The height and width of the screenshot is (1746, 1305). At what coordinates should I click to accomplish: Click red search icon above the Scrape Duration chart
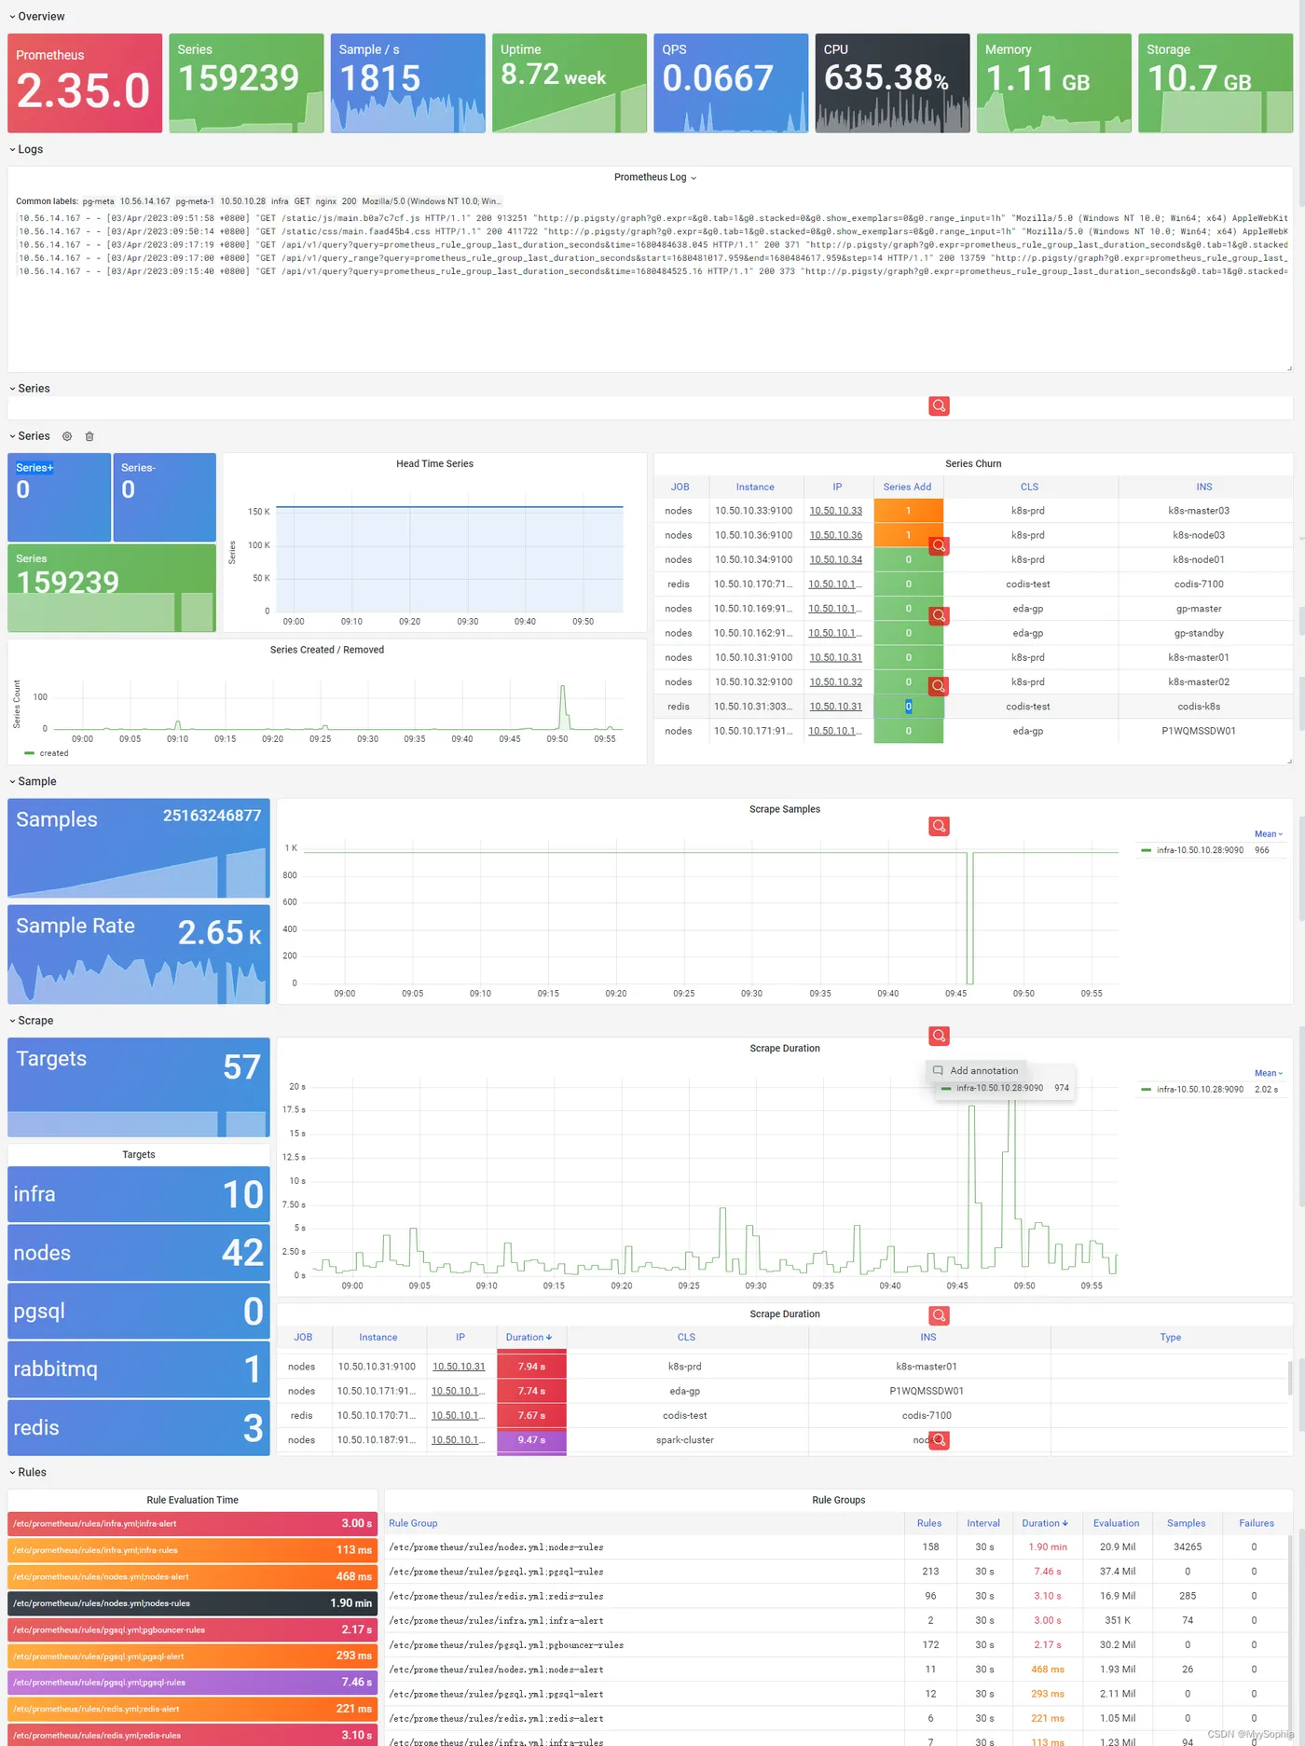tap(939, 1036)
